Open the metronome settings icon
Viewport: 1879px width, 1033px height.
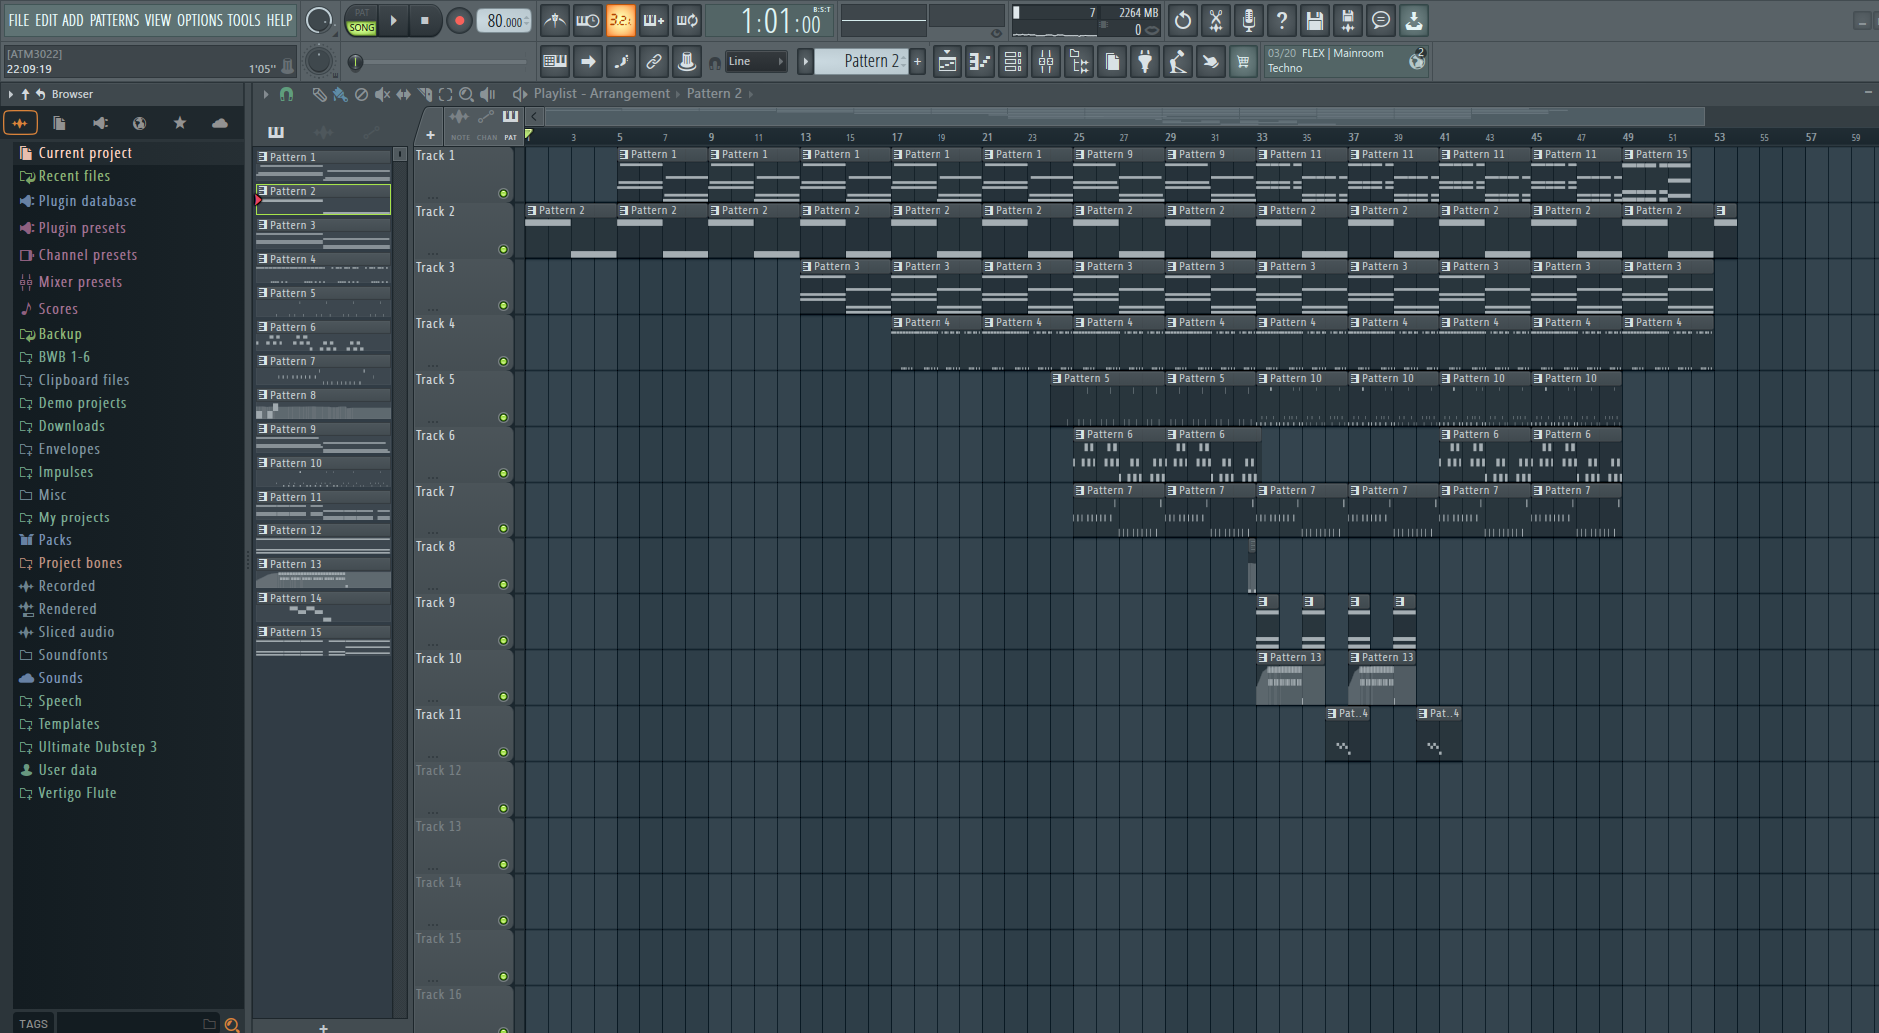pyautogui.click(x=555, y=20)
